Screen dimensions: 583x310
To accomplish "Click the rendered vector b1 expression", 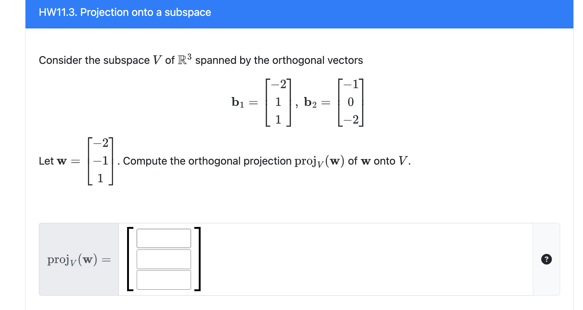I will (x=262, y=102).
